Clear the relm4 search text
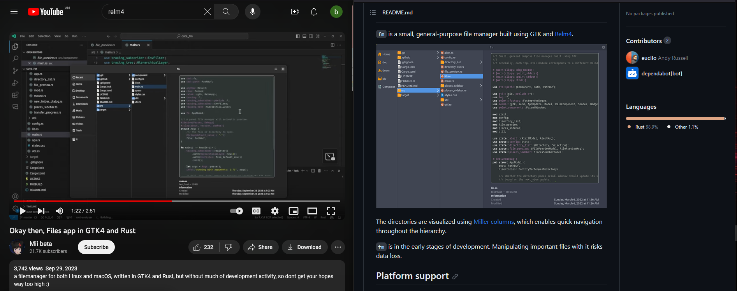Screen dimensions: 737x291 [208, 12]
